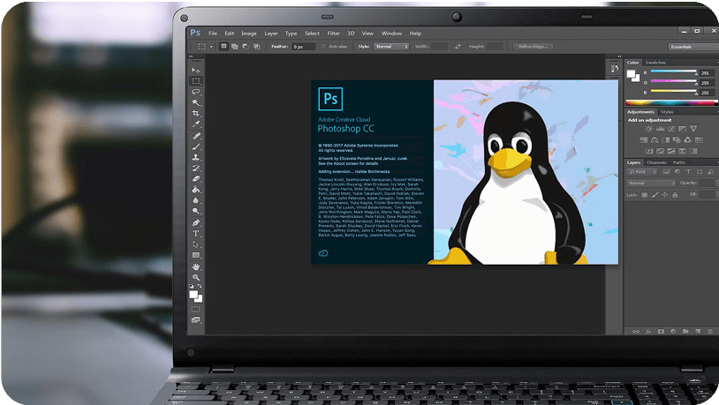The height and width of the screenshot is (405, 719).
Task: Select the Blur tool
Action: (x=196, y=200)
